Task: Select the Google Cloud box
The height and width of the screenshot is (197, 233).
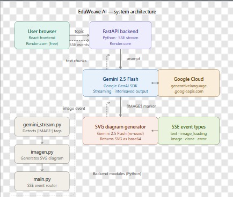Action: tap(188, 83)
